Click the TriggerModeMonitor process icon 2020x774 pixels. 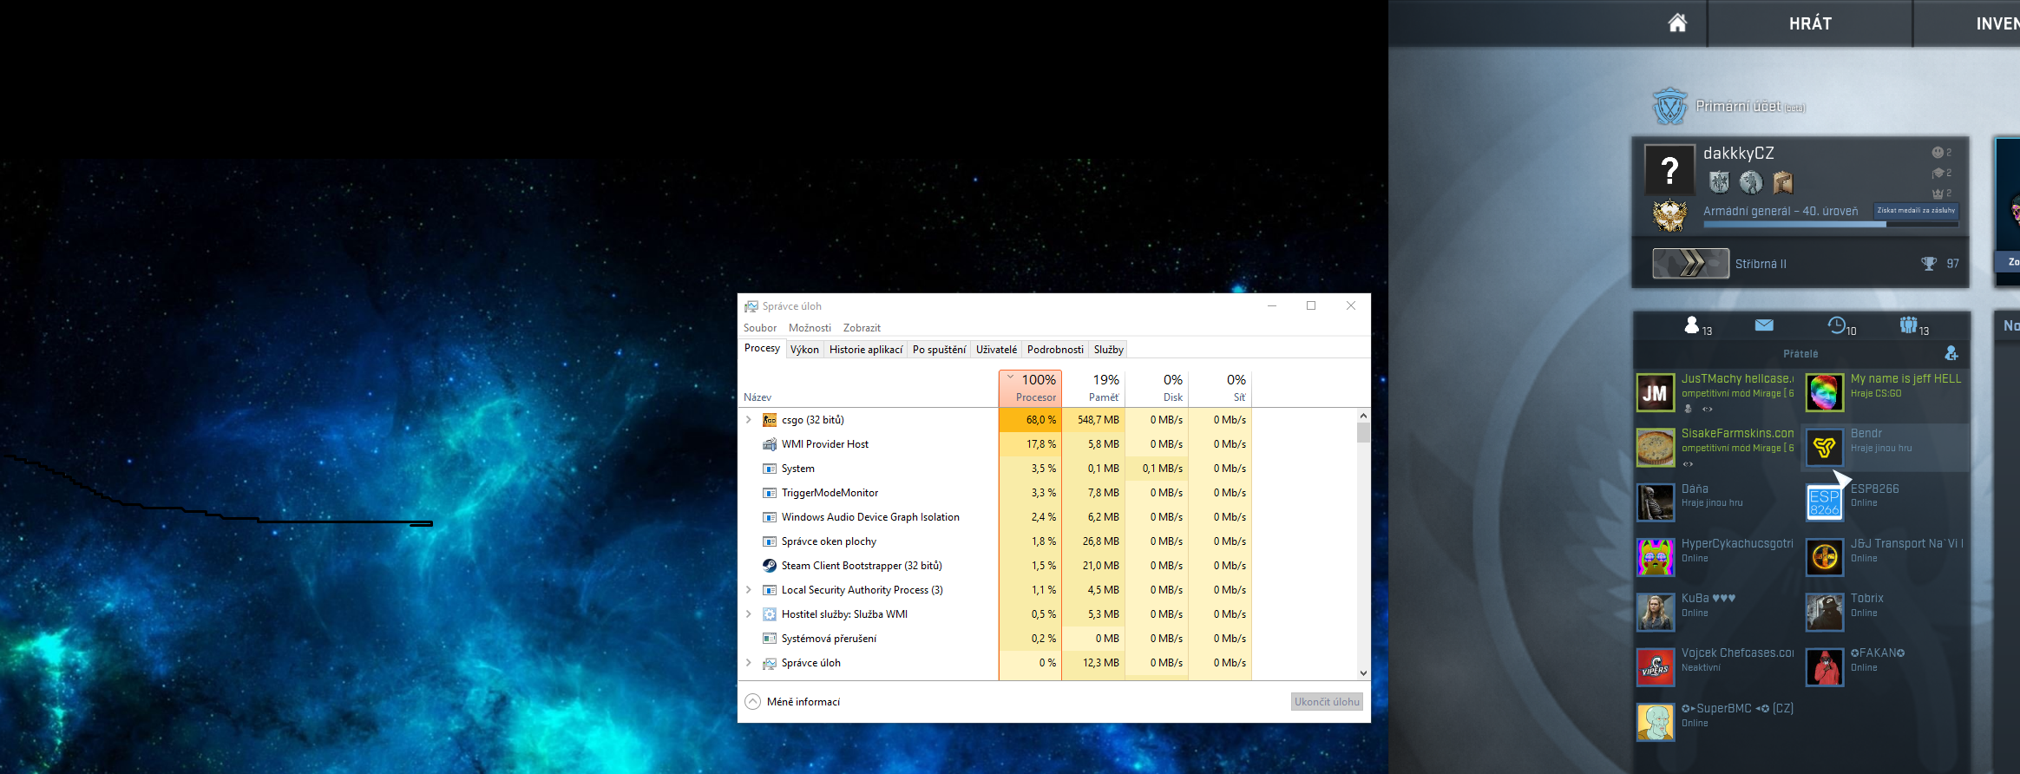pyautogui.click(x=770, y=493)
